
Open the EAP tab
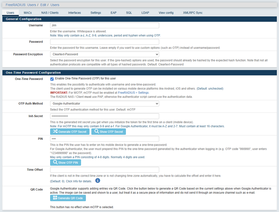pos(113,13)
